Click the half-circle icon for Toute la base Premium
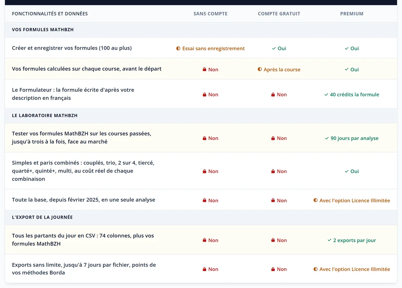 (315, 200)
